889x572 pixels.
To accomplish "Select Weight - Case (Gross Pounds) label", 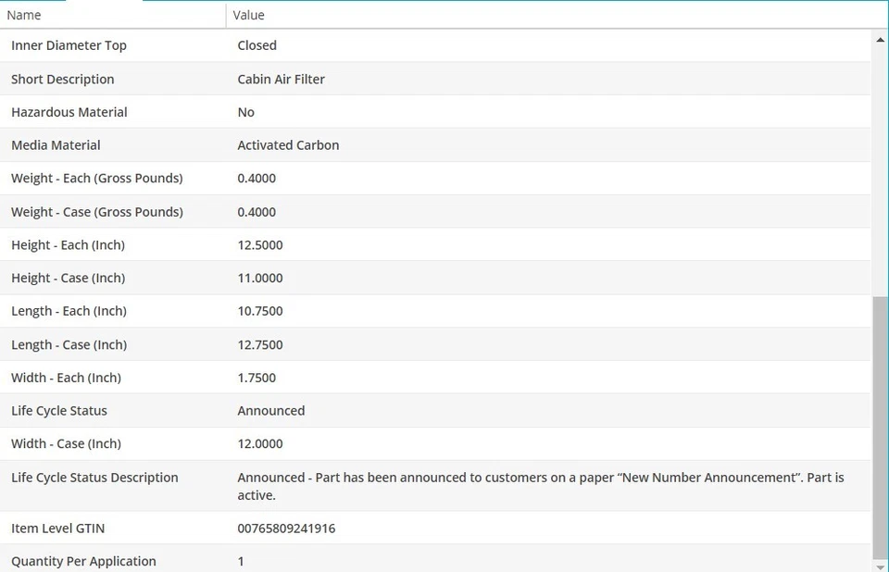I will (x=97, y=212).
